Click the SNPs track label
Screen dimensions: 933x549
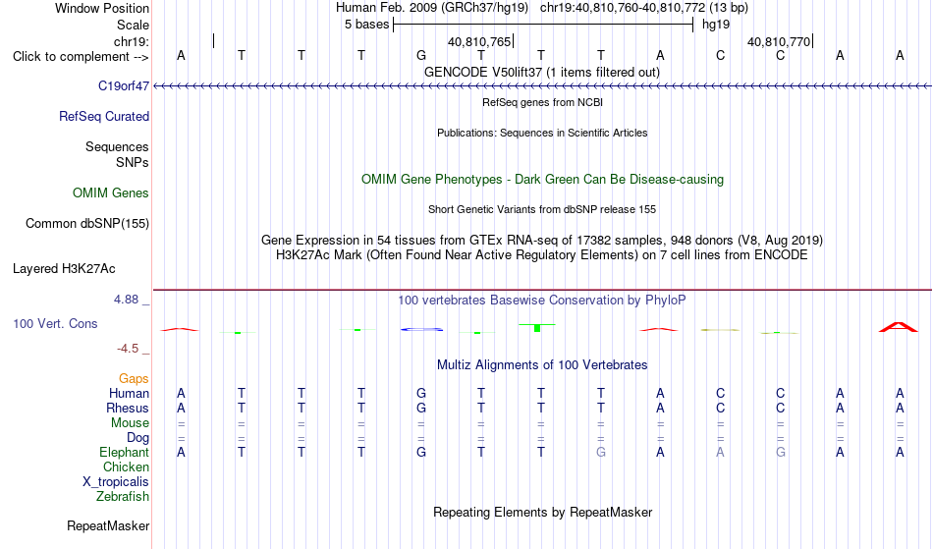(133, 162)
